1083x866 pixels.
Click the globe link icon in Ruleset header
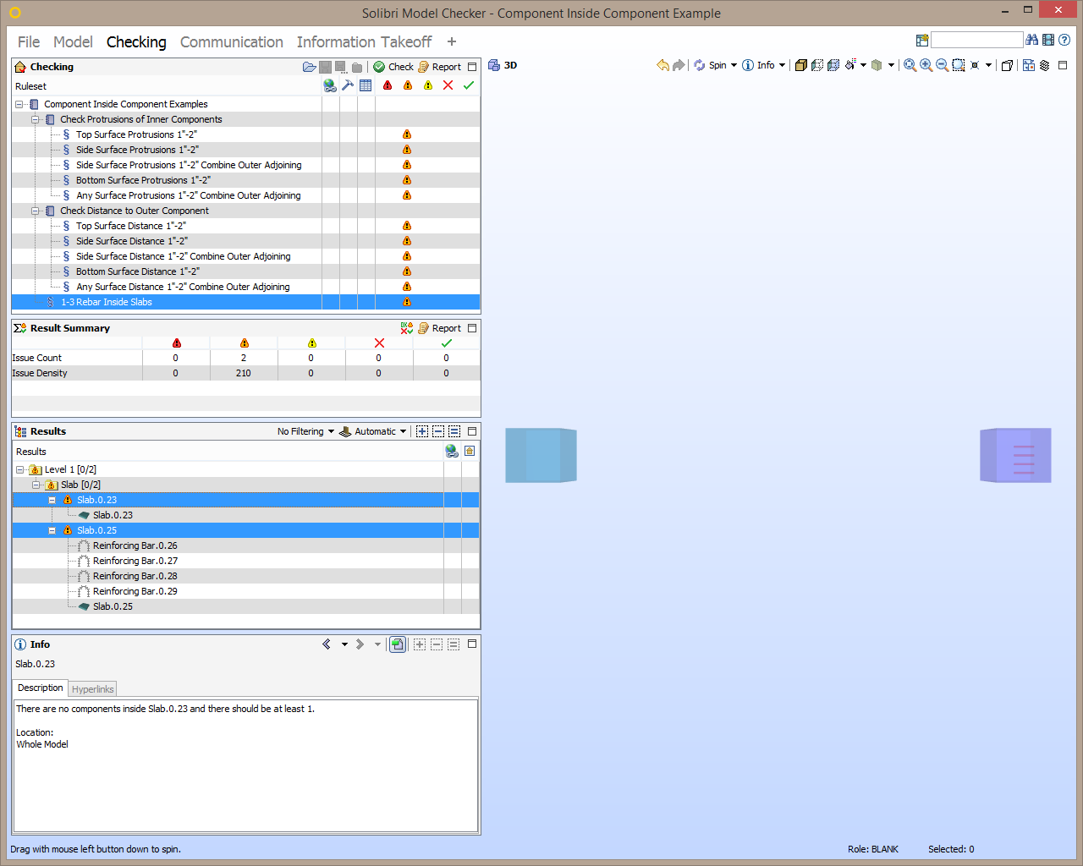click(330, 85)
